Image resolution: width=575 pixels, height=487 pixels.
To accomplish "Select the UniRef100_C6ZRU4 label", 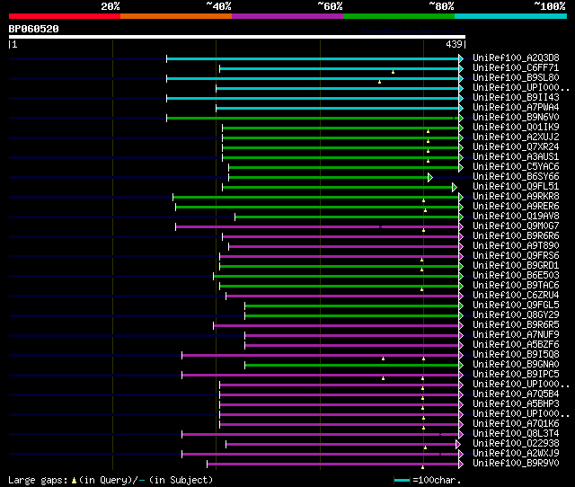I will [516, 296].
